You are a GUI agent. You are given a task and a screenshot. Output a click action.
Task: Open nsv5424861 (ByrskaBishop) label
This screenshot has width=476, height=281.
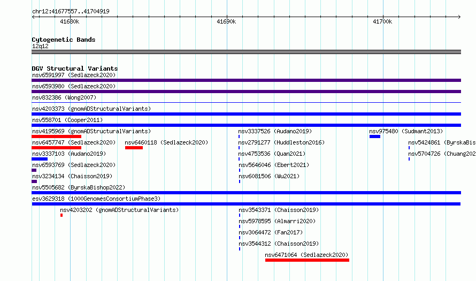click(442, 142)
